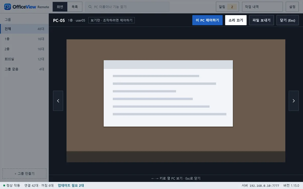Click the 그룹 sidebar heading
Image resolution: width=303 pixels, height=189 pixels.
(8, 19)
